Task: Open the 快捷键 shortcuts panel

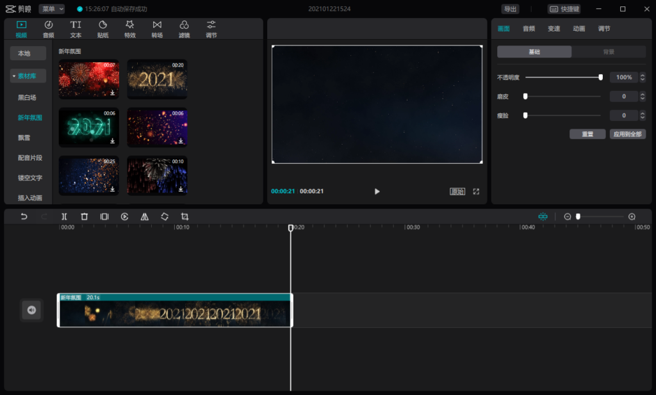Action: (x=564, y=9)
